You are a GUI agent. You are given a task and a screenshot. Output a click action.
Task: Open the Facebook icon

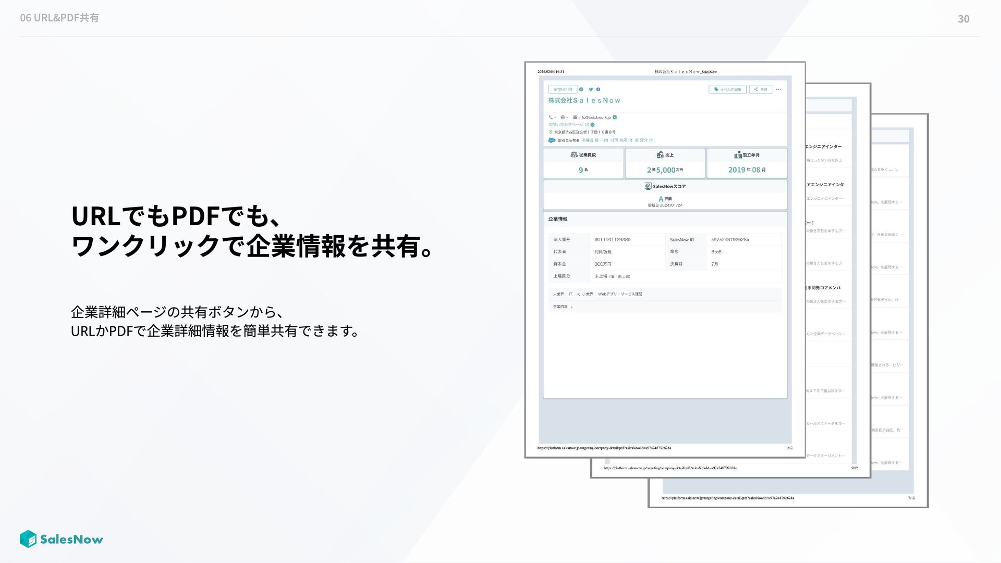[598, 89]
